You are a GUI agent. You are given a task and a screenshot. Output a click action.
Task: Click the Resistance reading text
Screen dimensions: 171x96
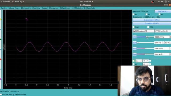pos(146,17)
